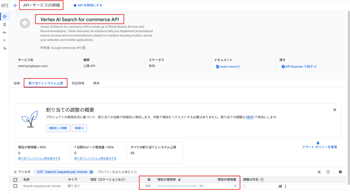Screen dimensions: 350x194
Task: Click the alert bell icon
Action: [x=318, y=143]
